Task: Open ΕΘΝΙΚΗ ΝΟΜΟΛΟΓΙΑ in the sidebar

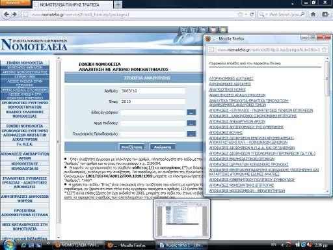Action: (x=25, y=126)
